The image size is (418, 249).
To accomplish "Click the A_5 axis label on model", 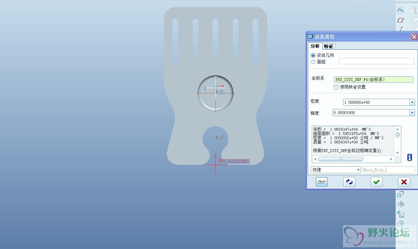I will (x=219, y=92).
